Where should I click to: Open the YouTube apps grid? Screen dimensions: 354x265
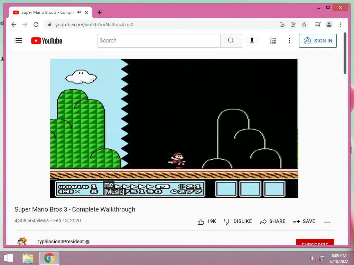(x=272, y=41)
